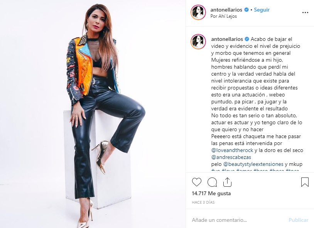
Task: Click the verified badge next to header username
Action: click(246, 10)
